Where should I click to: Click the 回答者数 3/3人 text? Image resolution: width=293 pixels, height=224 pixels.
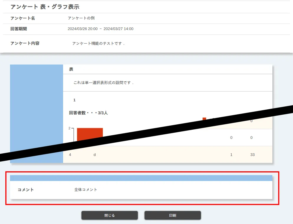point(88,113)
